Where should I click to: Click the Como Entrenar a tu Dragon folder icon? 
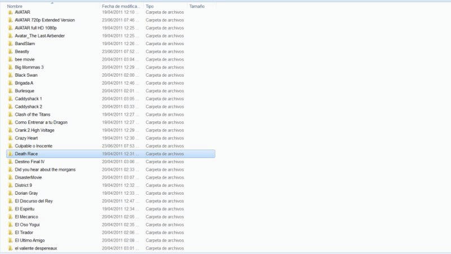click(x=10, y=122)
